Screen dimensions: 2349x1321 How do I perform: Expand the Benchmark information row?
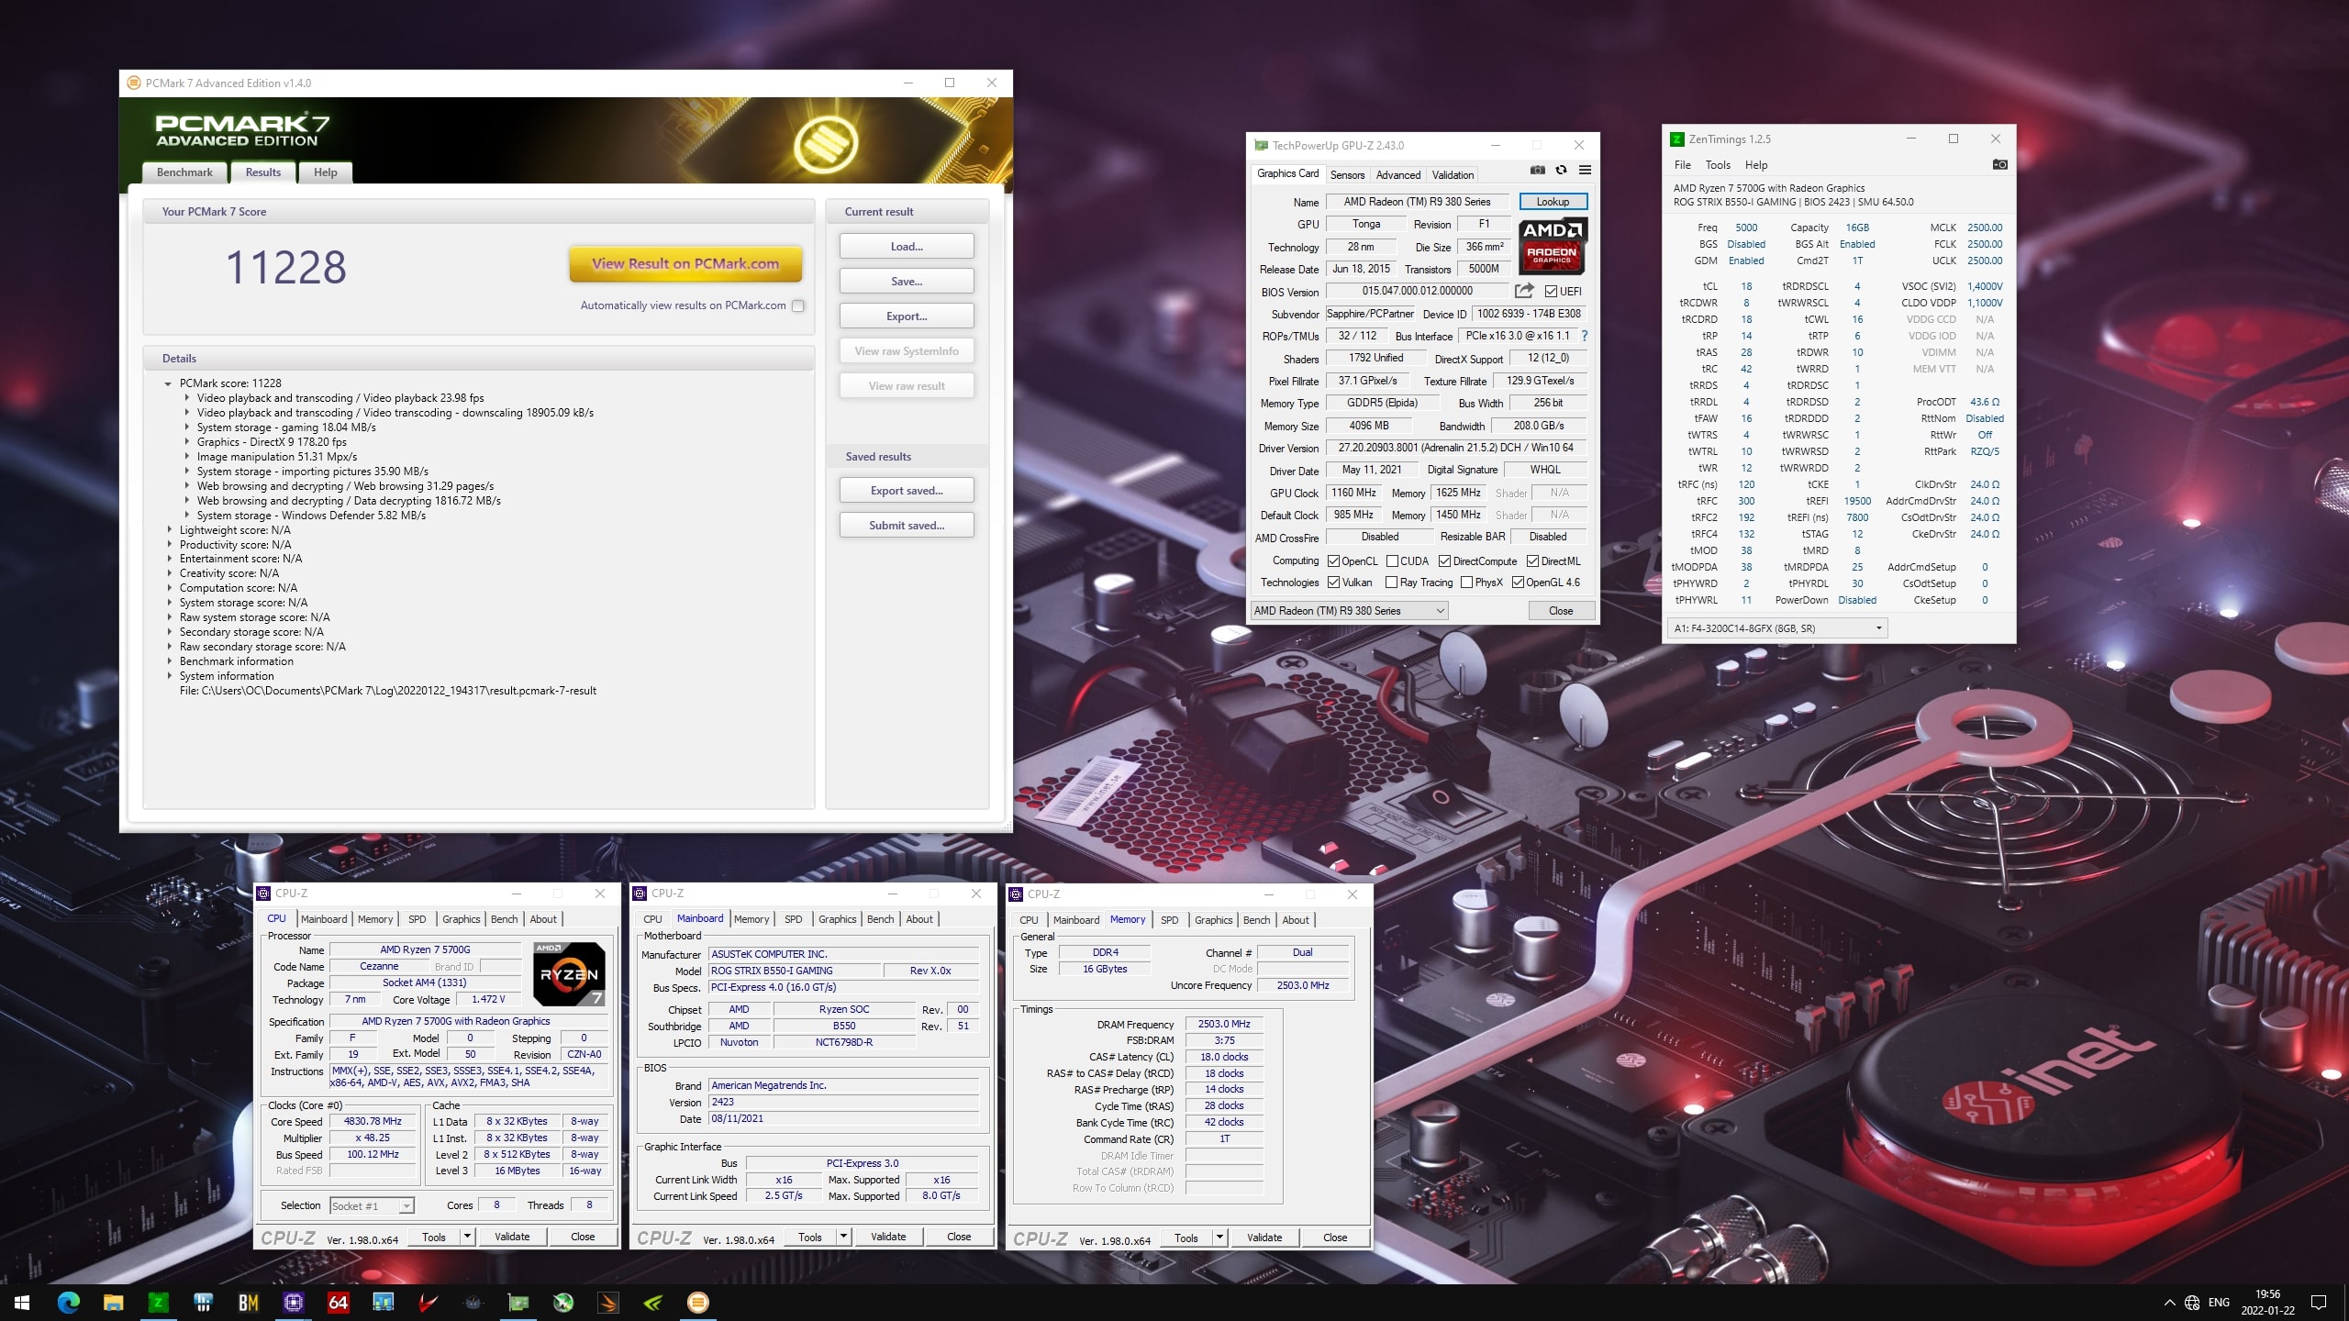coord(169,660)
